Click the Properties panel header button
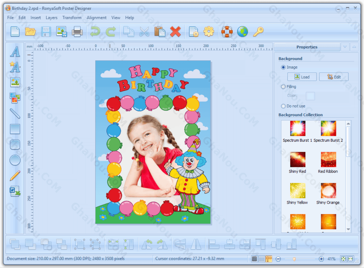The width and height of the screenshot is (364, 268). coord(307,47)
